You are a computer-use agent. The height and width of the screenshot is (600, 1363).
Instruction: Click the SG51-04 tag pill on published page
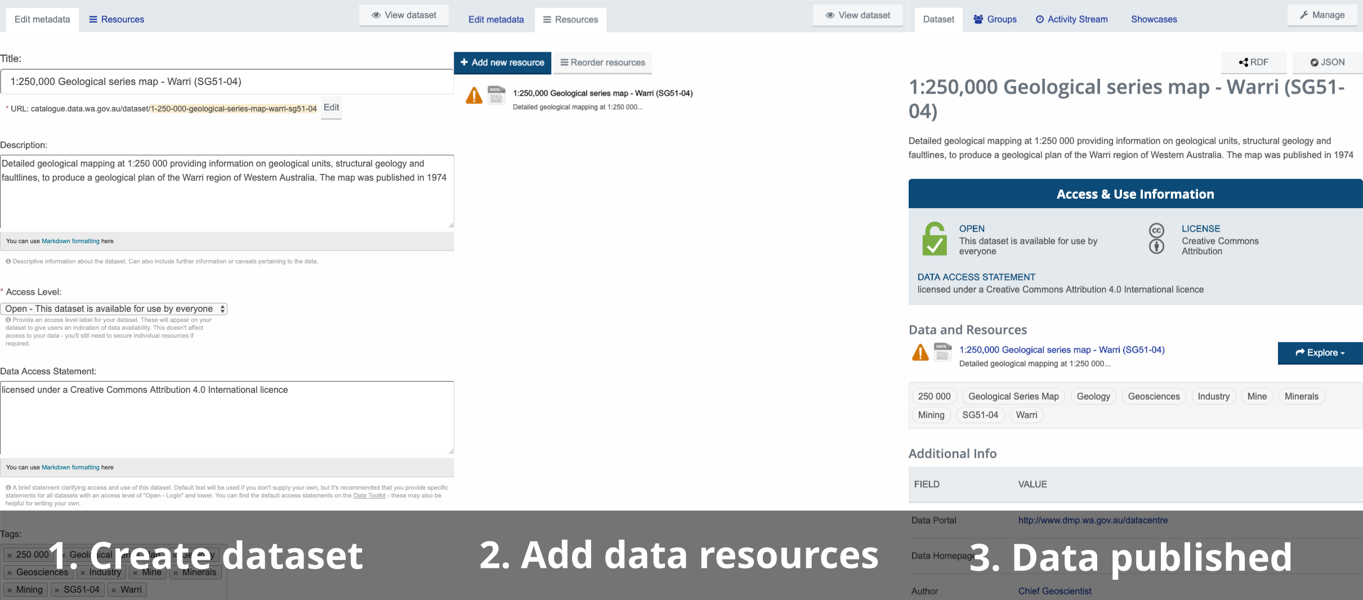(x=980, y=415)
